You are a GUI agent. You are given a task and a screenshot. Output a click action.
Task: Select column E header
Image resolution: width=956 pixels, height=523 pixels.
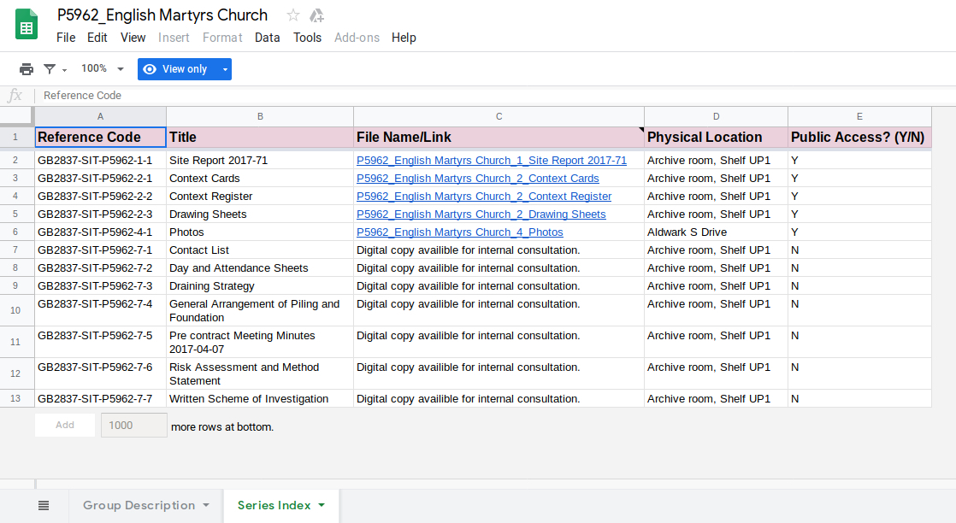click(859, 116)
